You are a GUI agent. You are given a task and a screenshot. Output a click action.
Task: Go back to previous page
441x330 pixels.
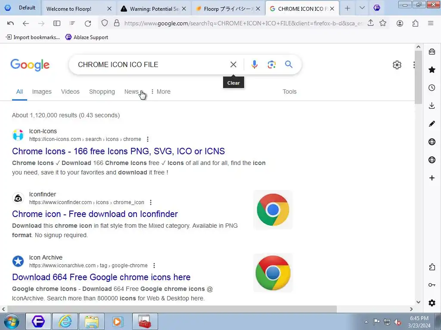26,23
